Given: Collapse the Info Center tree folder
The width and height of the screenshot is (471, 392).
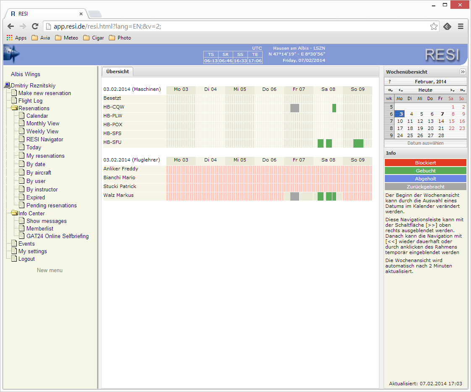Looking at the screenshot, I should coord(15,214).
